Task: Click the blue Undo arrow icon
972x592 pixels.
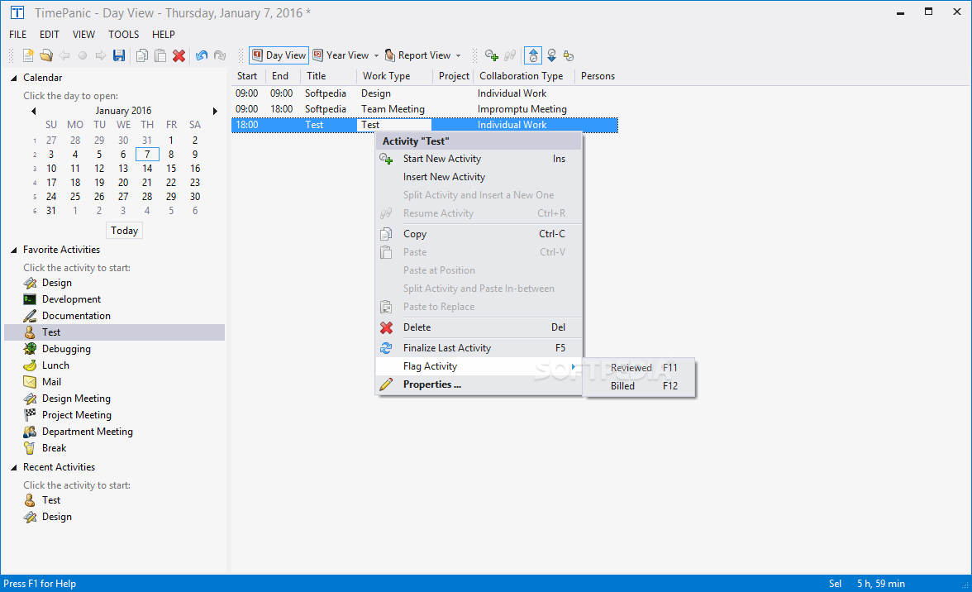Action: (202, 55)
